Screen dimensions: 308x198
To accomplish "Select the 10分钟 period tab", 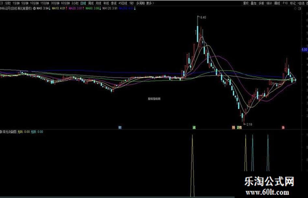I will 34,3.
